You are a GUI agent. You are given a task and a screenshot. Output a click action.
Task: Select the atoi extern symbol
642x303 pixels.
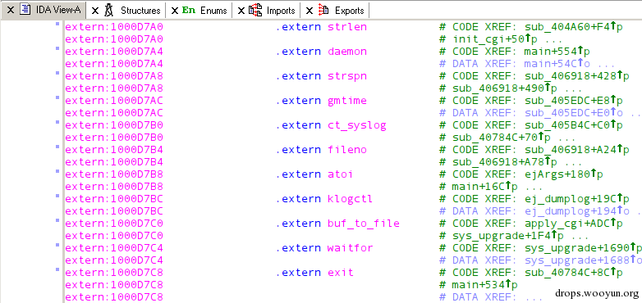[x=340, y=174]
